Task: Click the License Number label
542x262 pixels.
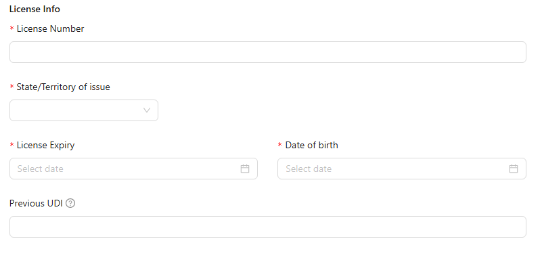Action: click(51, 28)
